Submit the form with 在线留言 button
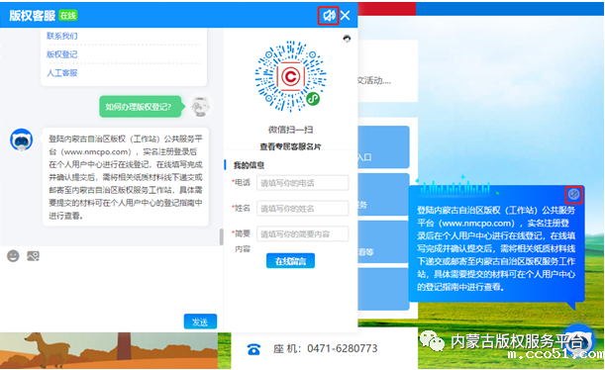This screenshot has height=370, width=605. 290,261
